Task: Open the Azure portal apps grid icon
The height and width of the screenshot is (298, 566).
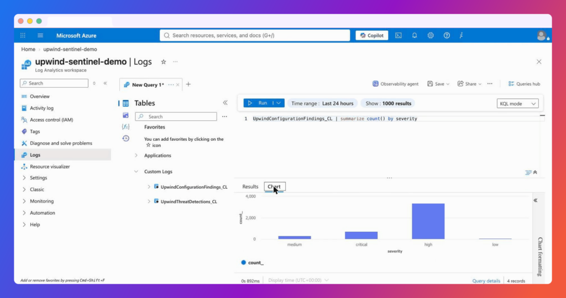Action: pyautogui.click(x=23, y=35)
